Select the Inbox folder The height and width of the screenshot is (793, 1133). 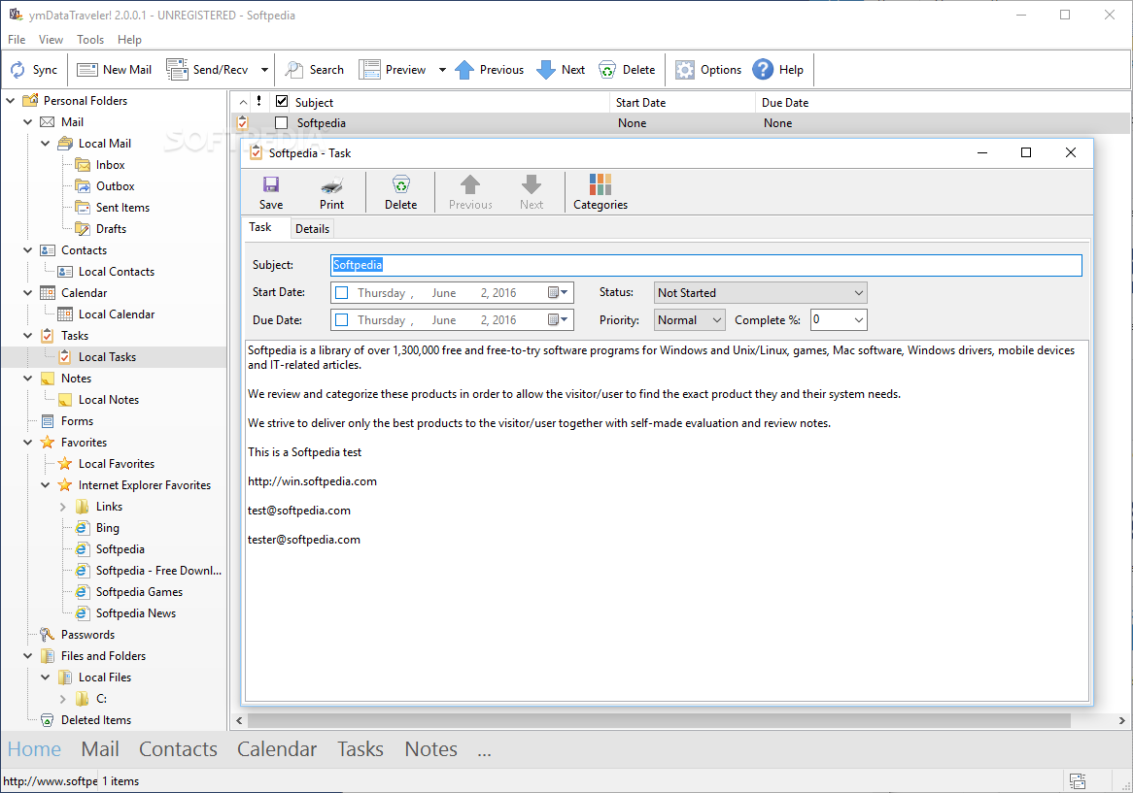tap(110, 165)
